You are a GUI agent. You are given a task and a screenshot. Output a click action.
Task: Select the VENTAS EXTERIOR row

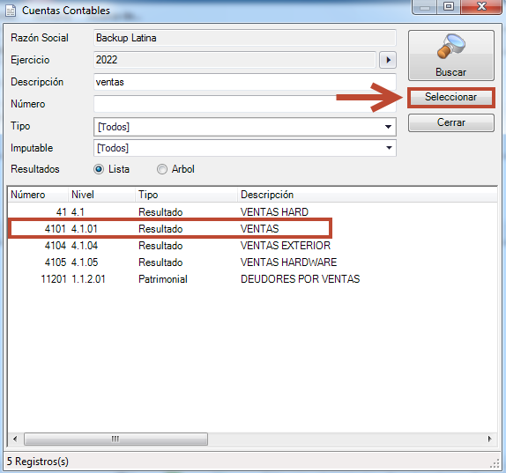pos(252,246)
